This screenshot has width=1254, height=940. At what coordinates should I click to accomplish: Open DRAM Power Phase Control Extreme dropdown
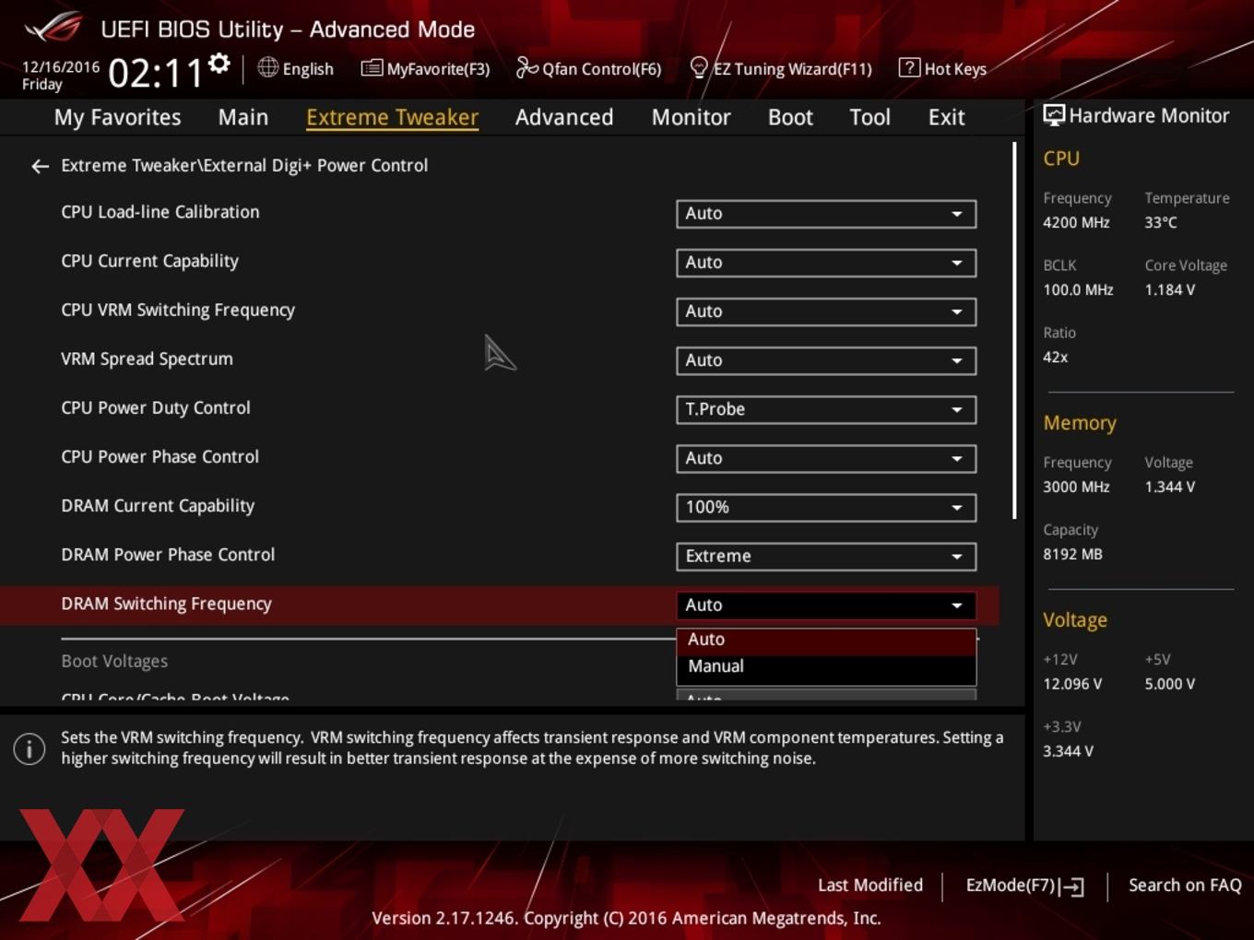pos(826,556)
